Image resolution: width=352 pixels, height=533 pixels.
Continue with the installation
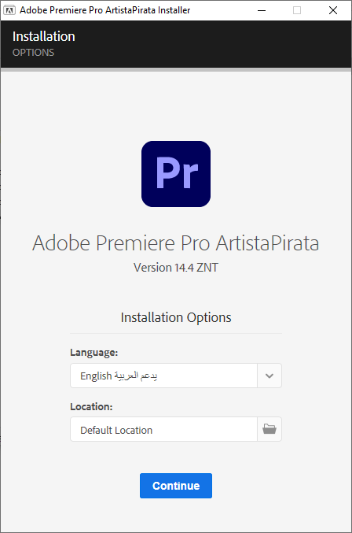[176, 486]
